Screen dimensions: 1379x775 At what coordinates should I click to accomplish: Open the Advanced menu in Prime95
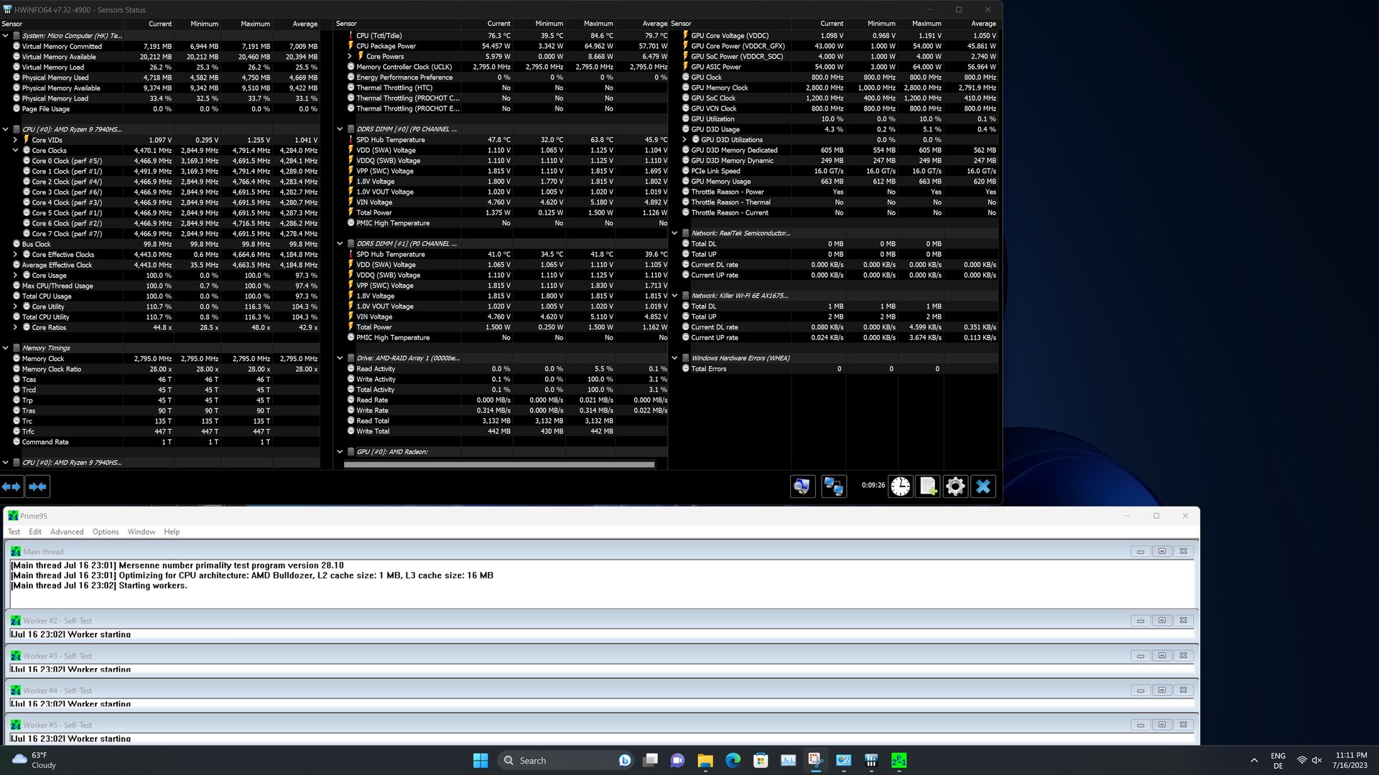(x=67, y=532)
